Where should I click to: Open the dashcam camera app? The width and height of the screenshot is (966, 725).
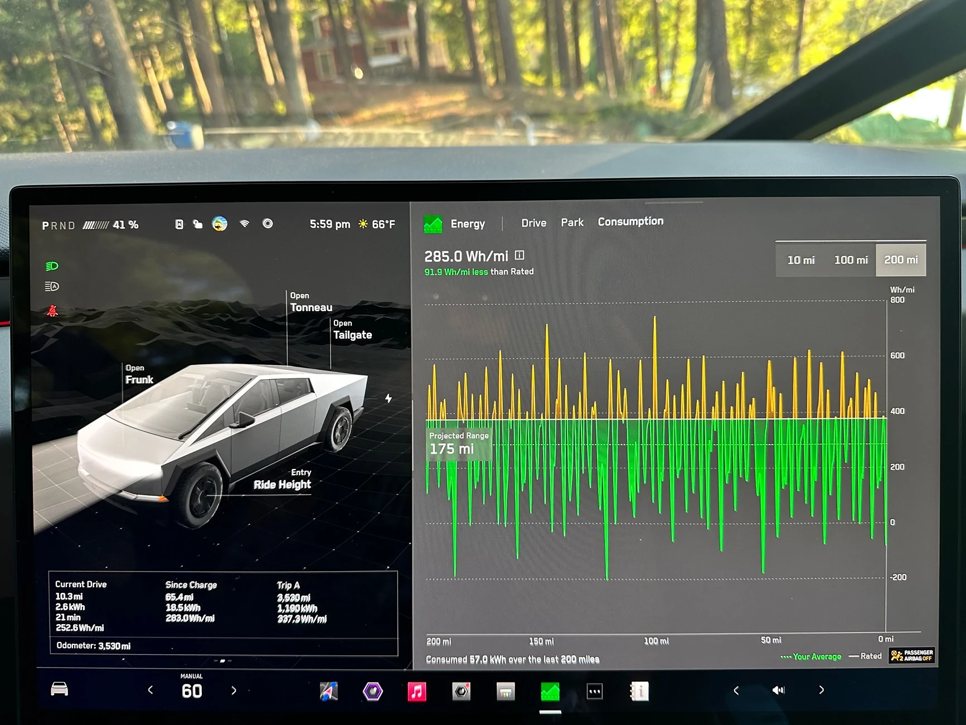pyautogui.click(x=462, y=692)
